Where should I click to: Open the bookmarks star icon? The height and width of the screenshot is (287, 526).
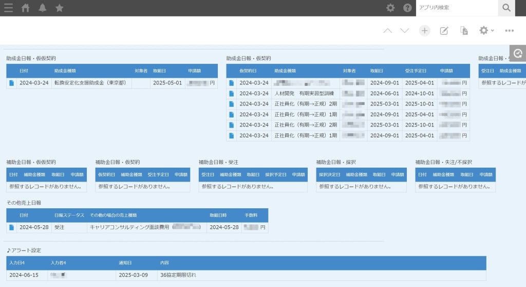pos(59,8)
